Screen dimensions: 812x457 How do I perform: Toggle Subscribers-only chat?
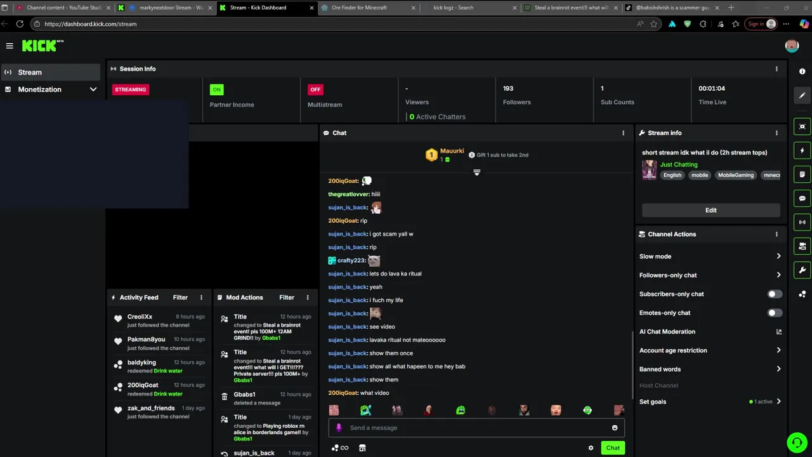[x=775, y=294]
